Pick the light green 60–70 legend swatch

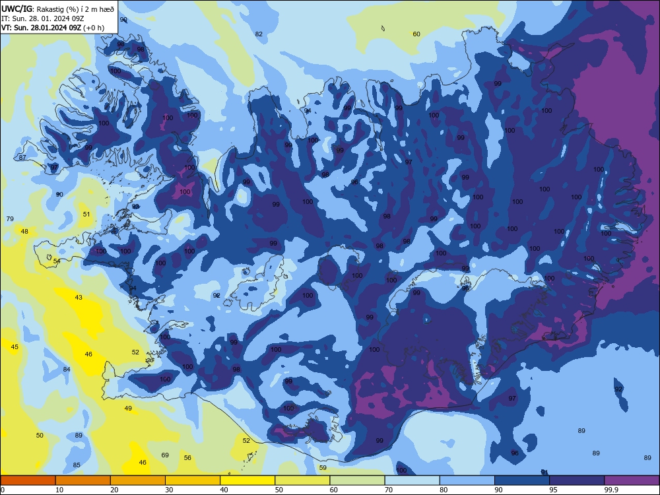point(357,480)
